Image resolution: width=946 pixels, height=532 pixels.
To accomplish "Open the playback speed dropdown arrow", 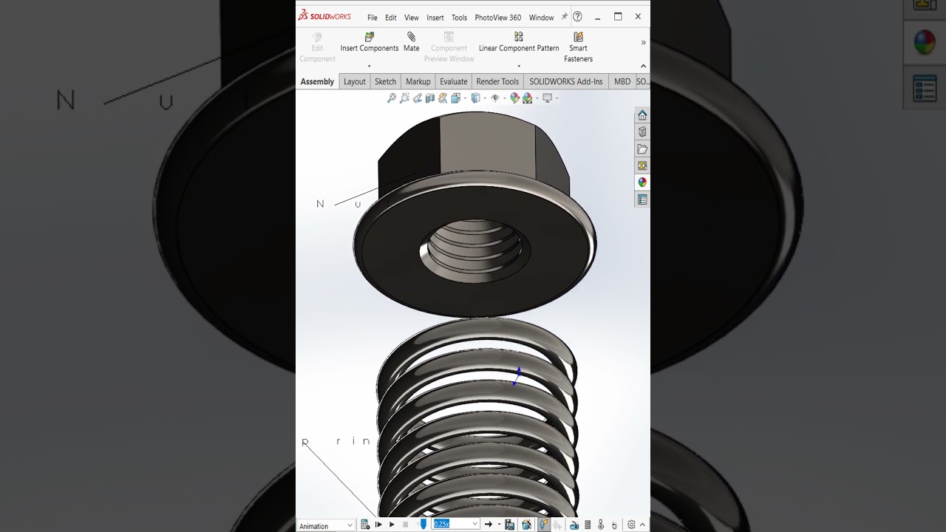I will 475,524.
